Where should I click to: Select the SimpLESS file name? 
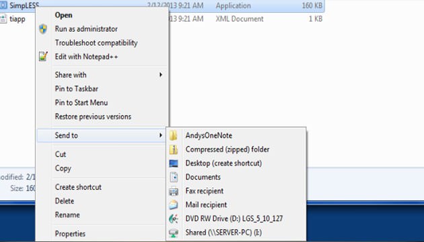[x=24, y=5]
